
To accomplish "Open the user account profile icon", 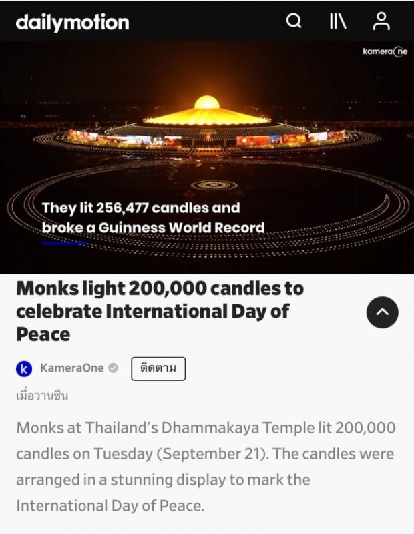I will point(381,21).
